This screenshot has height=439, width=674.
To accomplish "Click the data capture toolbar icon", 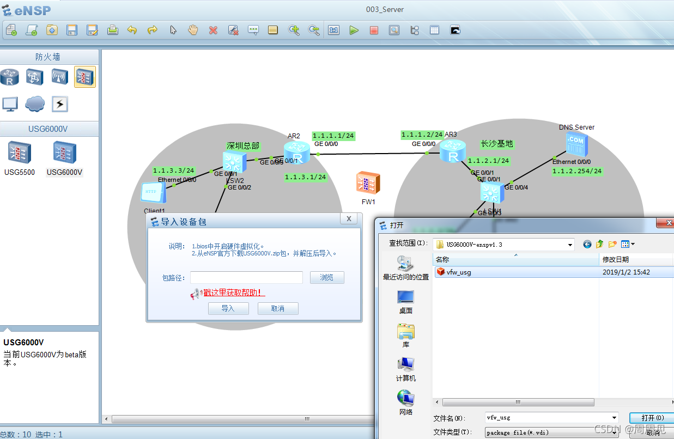I will [x=394, y=31].
